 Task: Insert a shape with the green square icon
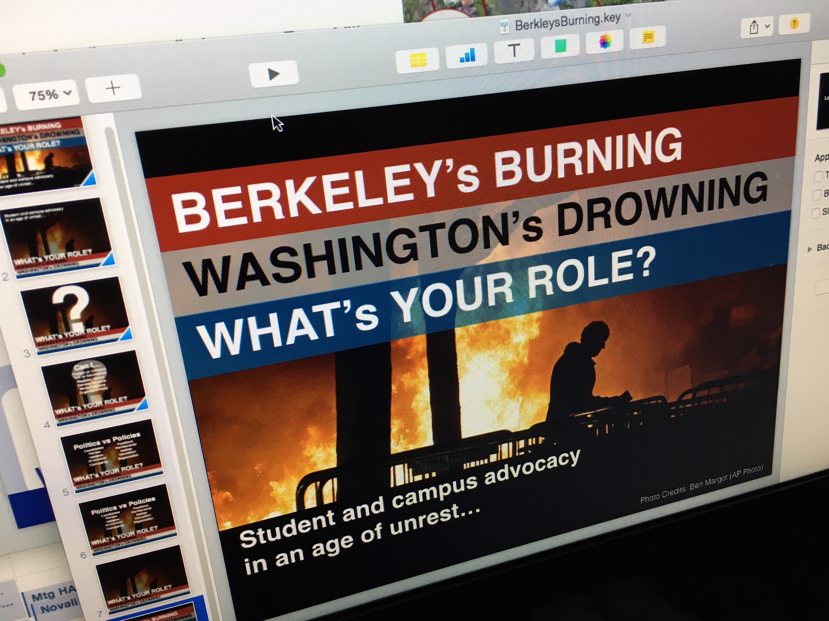560,46
